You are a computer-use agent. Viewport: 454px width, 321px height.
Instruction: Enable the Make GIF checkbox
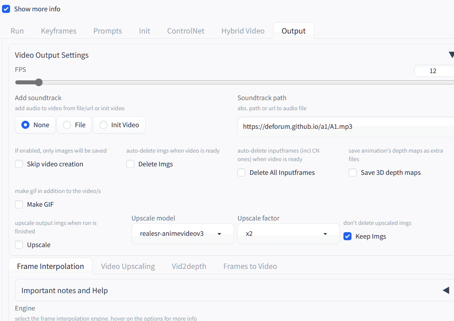pyautogui.click(x=19, y=204)
